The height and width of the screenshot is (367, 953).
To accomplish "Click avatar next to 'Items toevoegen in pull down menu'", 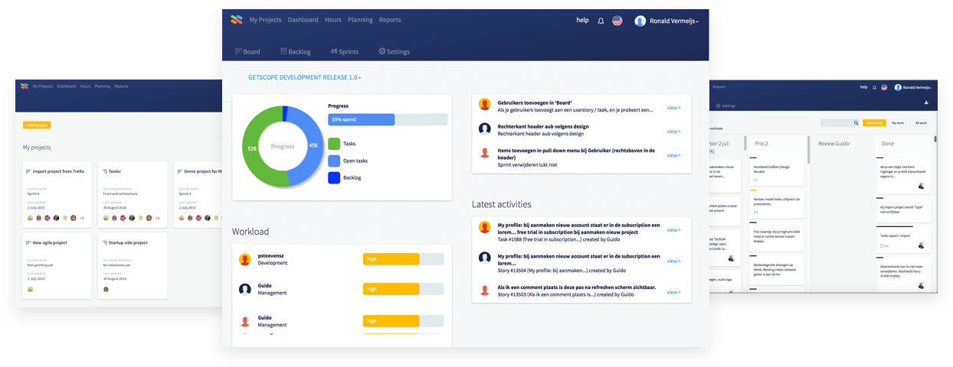I will click(484, 152).
